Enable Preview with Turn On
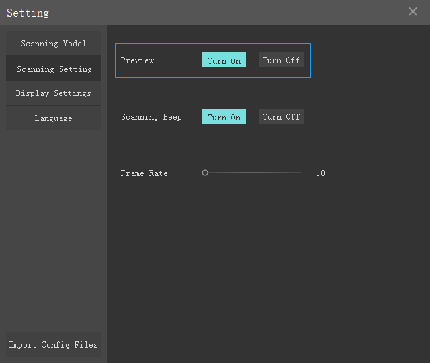 pos(224,60)
